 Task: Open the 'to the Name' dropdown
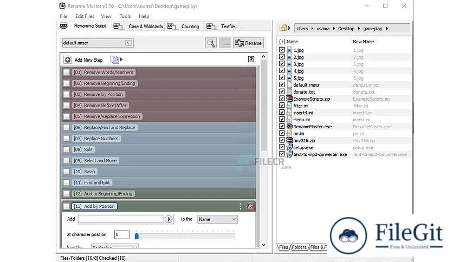coord(217,219)
